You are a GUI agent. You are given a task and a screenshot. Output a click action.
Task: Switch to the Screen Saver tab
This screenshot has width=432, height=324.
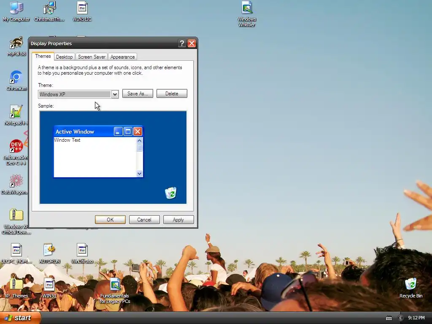click(x=92, y=57)
